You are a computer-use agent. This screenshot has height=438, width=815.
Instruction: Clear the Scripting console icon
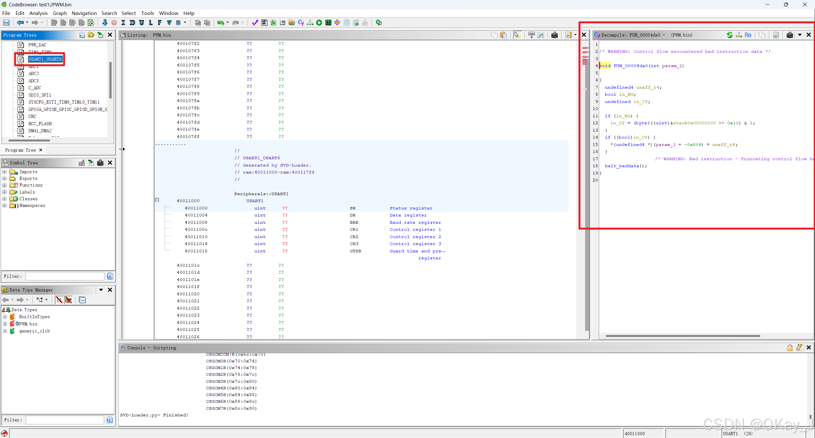[x=799, y=347]
